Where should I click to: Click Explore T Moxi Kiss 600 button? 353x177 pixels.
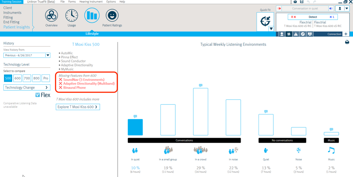coord(78,107)
